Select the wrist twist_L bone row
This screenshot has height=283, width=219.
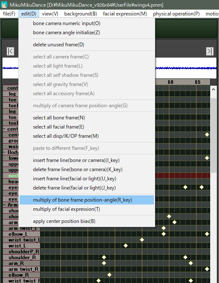click(21, 240)
